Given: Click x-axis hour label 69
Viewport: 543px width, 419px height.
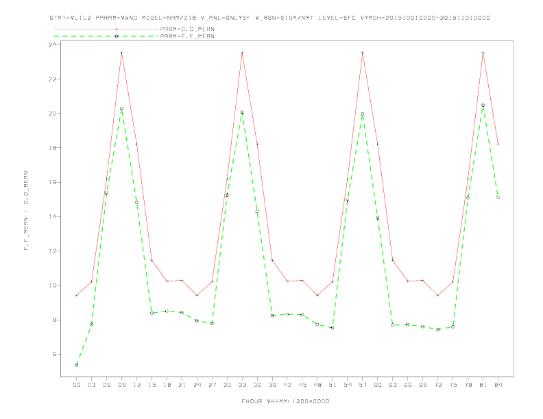Looking at the screenshot, I should coord(423,385).
